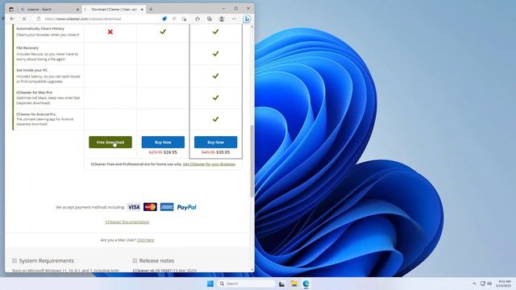Viewport: 516px width, 290px height.
Task: Go back to the previous page
Action: click(12, 19)
